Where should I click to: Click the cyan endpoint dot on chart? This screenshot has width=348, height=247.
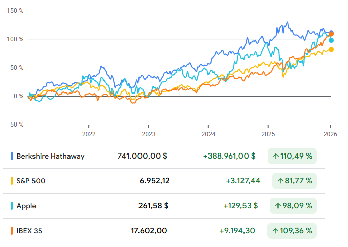pyautogui.click(x=331, y=40)
